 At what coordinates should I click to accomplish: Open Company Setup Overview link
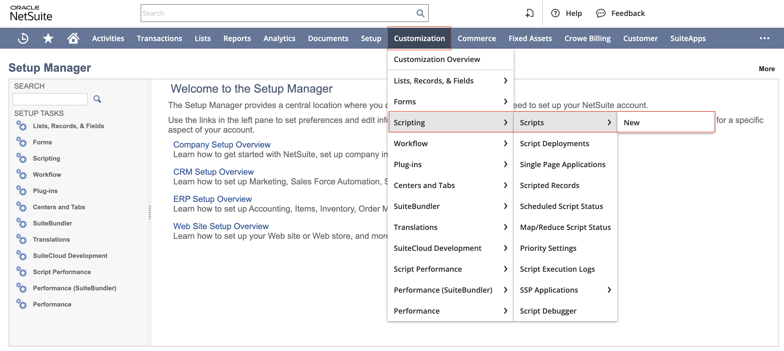[x=222, y=145]
